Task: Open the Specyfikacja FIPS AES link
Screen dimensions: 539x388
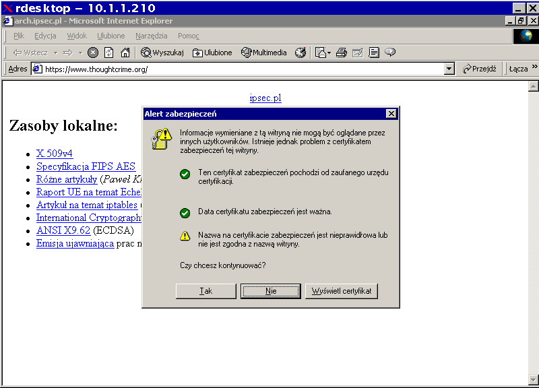Action: tap(86, 166)
